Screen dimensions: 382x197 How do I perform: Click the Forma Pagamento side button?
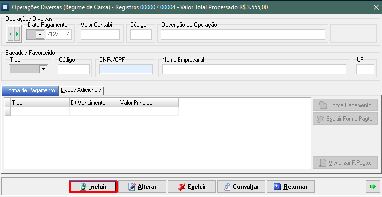coord(345,105)
